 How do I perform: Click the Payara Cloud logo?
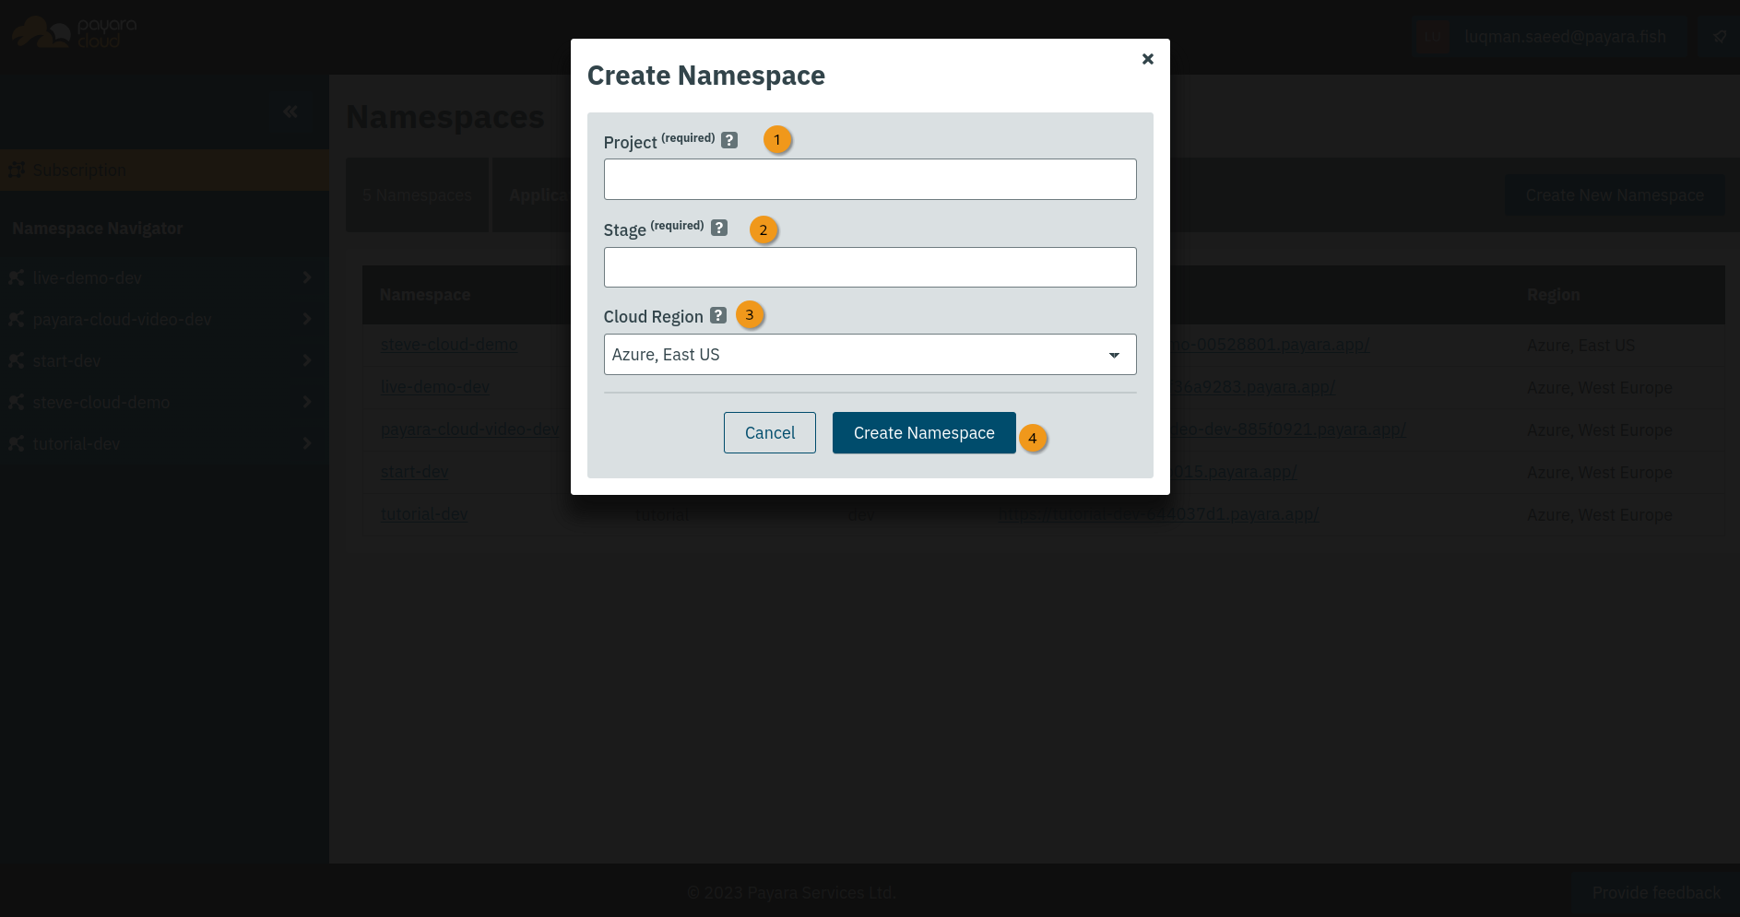point(76,33)
